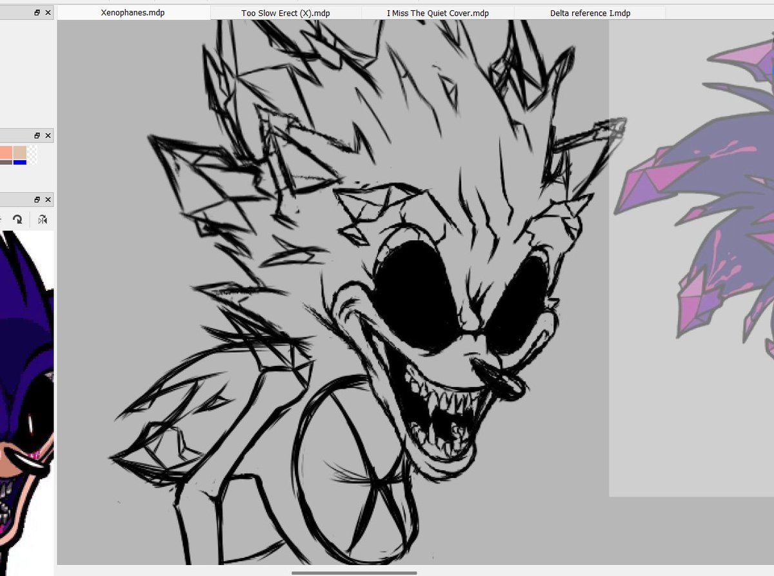Click the canvas horizontal scrollbar thumb
This screenshot has width=774, height=576.
353,573
